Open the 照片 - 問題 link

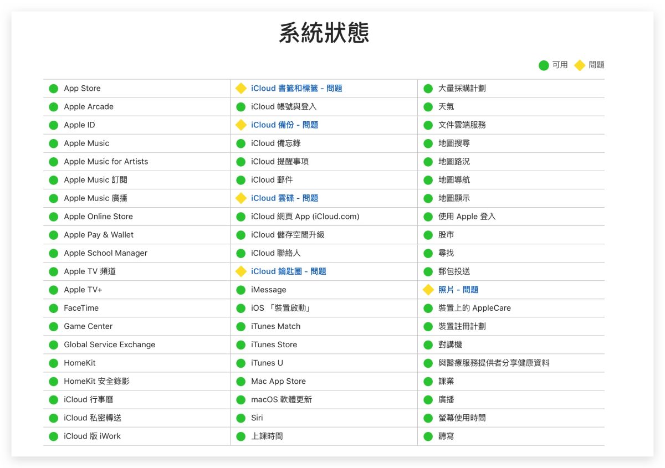click(x=458, y=290)
